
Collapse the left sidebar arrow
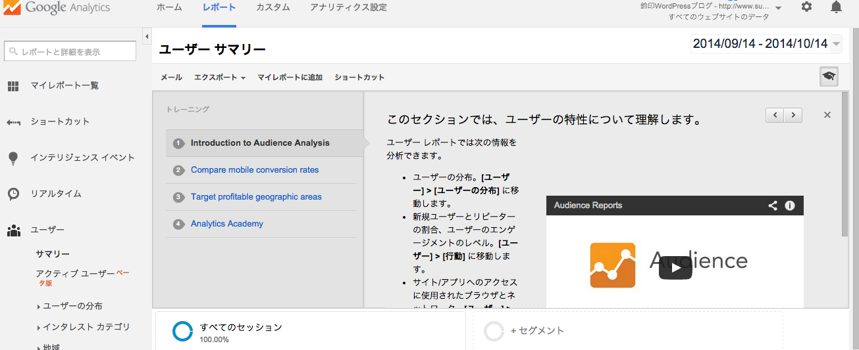(x=147, y=37)
